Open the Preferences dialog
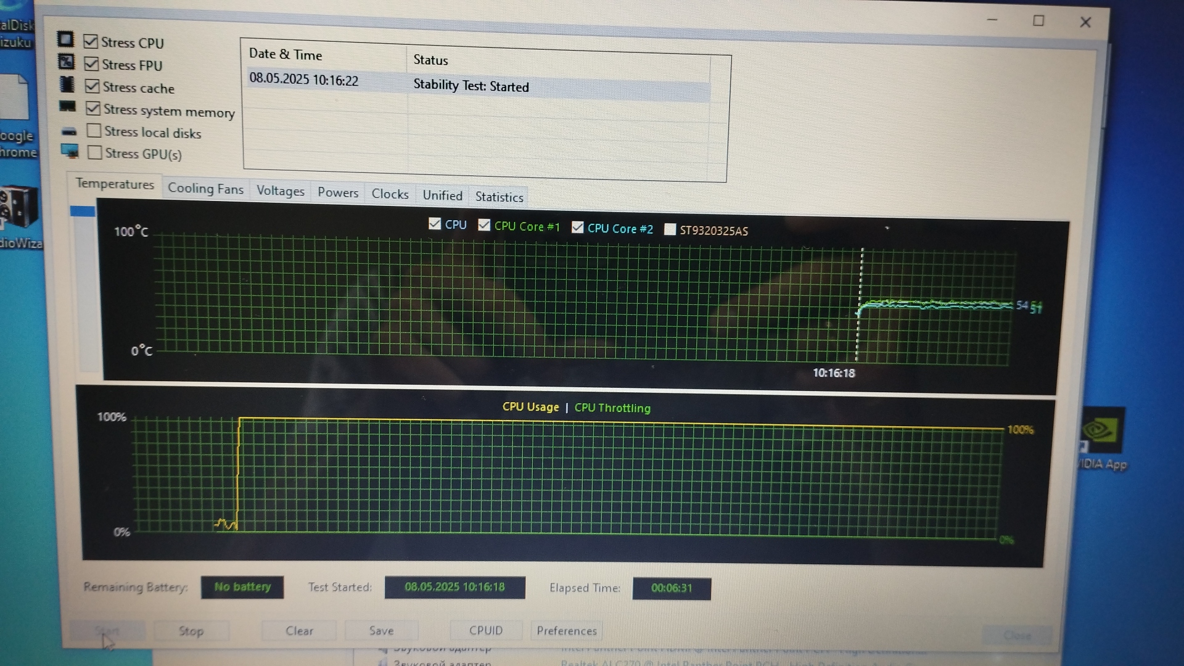Image resolution: width=1184 pixels, height=666 pixels. [x=566, y=631]
